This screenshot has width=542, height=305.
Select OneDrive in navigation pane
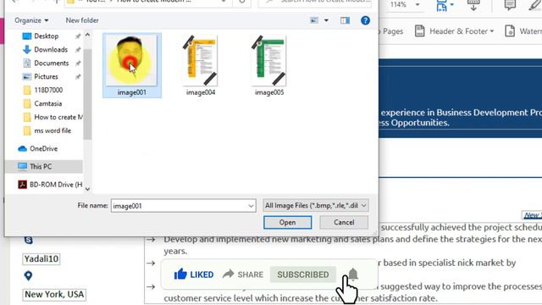point(43,149)
